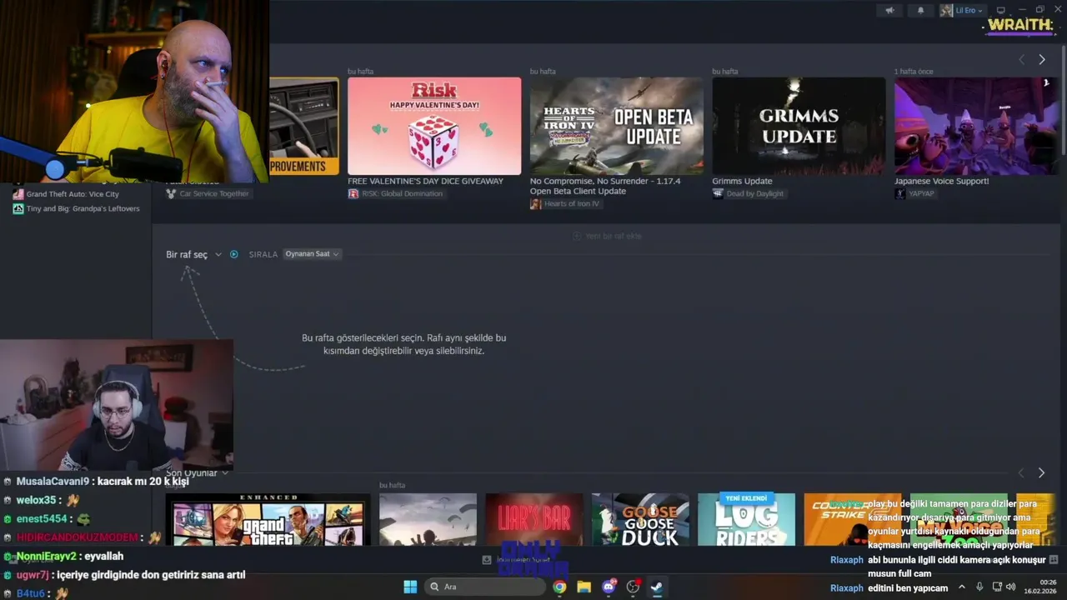Open the taskbar clock showing 00:26

click(x=1042, y=587)
